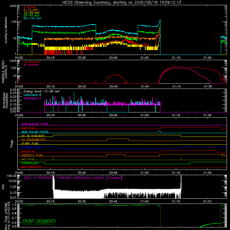This screenshot has height=230, width=230.
Task: Click the Energy band: 12-25 keV label
Action: tap(42, 91)
